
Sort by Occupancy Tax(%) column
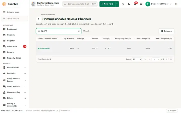(x=122, y=39)
